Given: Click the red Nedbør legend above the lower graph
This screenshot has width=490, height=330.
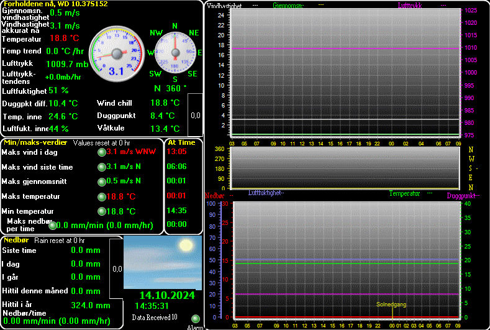Looking at the screenshot, I should click(215, 196).
